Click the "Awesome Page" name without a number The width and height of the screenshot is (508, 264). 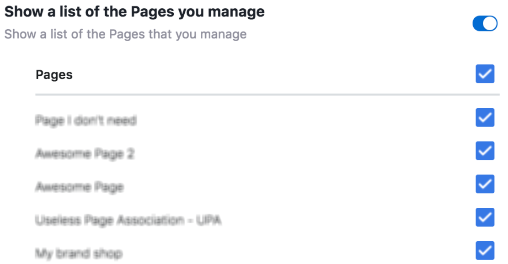pyautogui.click(x=79, y=187)
